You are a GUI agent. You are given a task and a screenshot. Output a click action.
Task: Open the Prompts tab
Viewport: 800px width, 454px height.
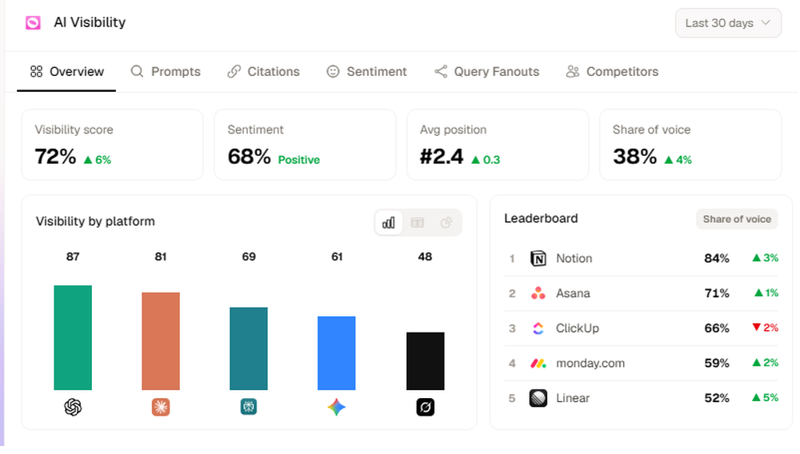pos(166,72)
